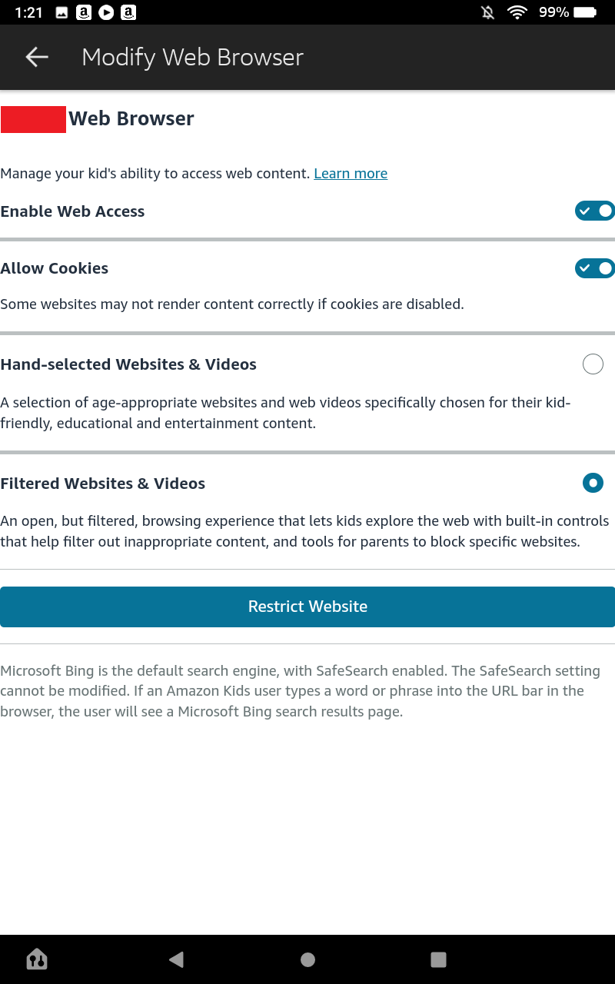Turn off the Allow Cookies switch

(594, 268)
